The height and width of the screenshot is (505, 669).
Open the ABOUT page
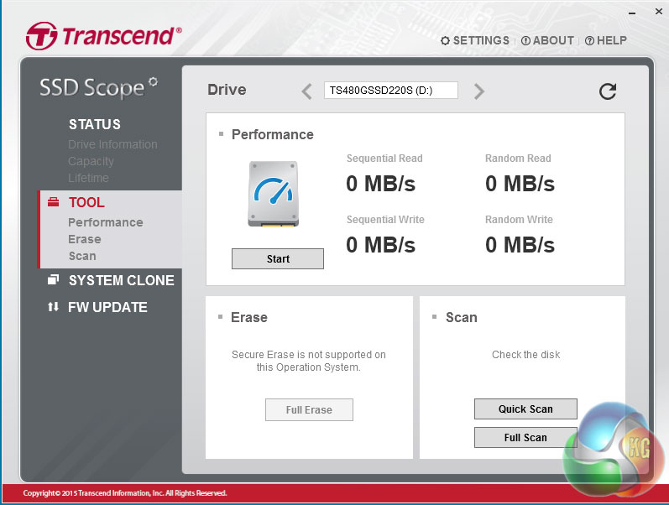point(547,40)
